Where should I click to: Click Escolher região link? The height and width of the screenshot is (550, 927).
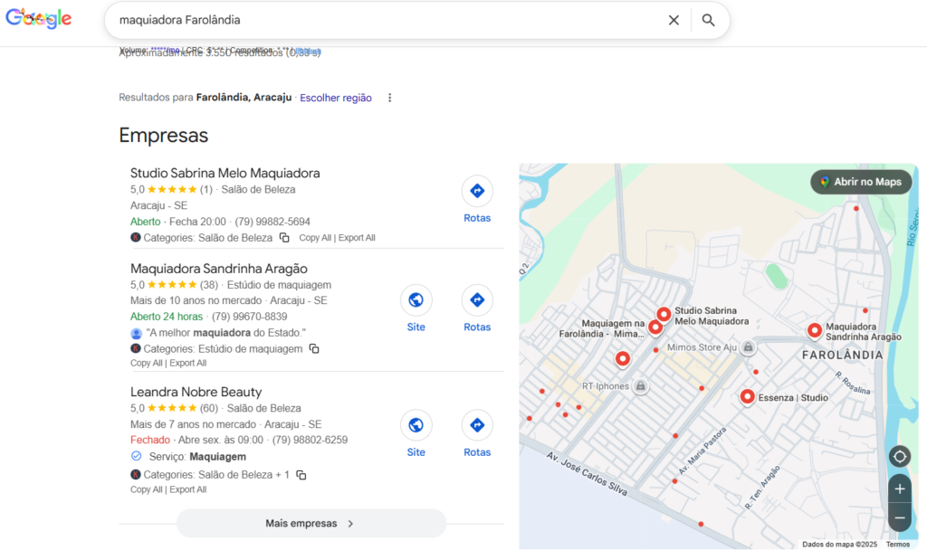pos(336,98)
